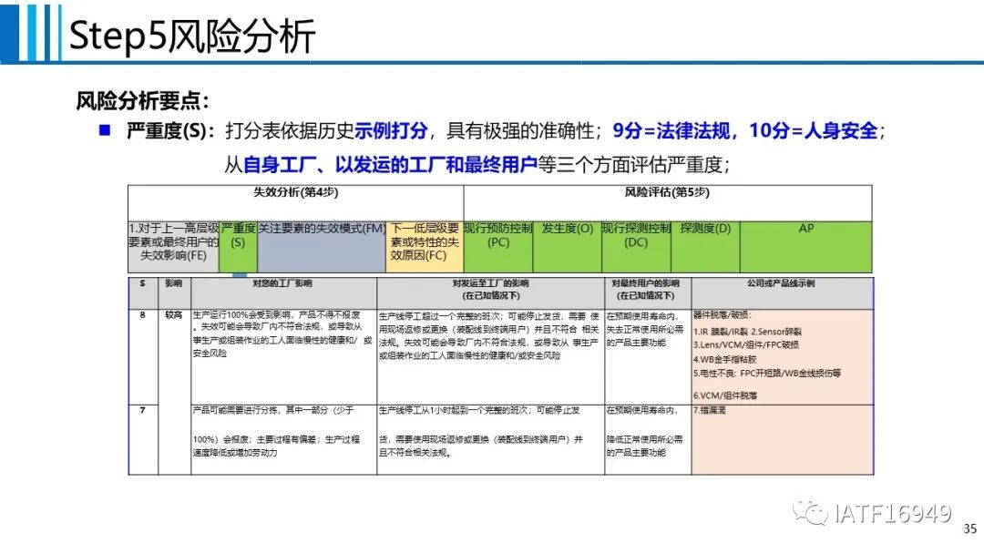984x554 pixels.
Task: Click the example line "器件脱落/破损:"
Action: coord(722,315)
